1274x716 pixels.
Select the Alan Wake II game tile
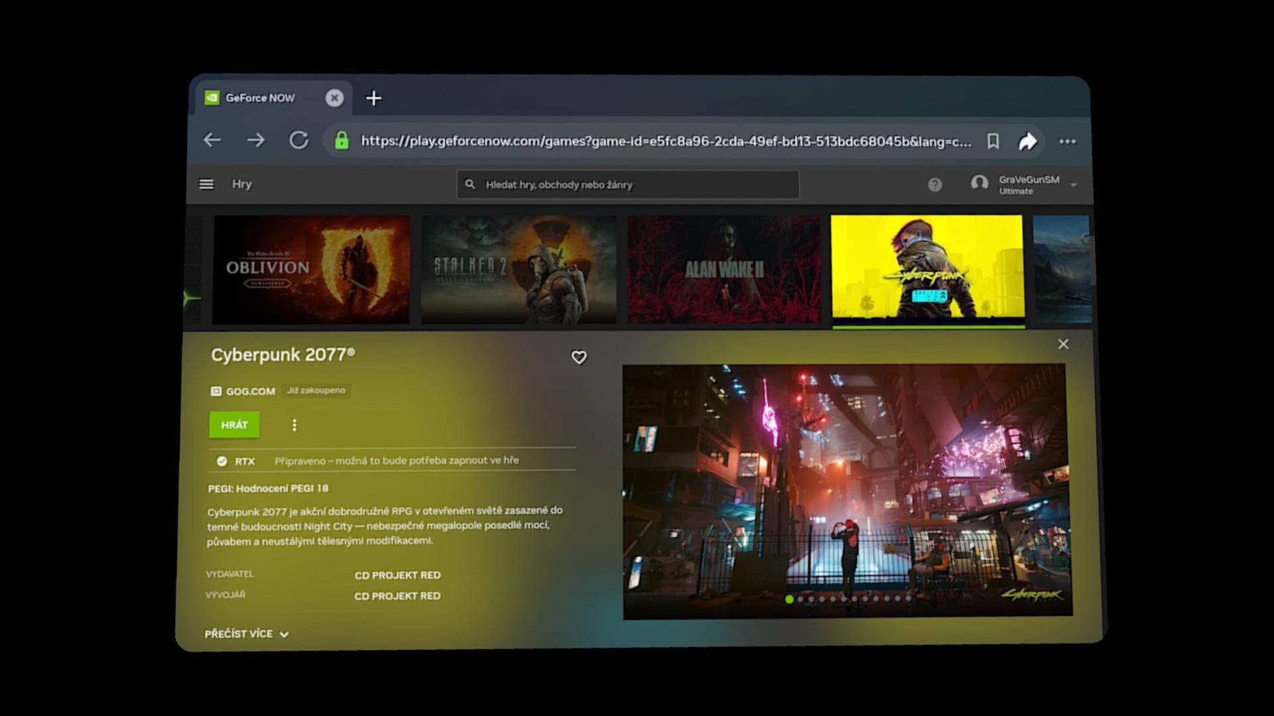(724, 269)
